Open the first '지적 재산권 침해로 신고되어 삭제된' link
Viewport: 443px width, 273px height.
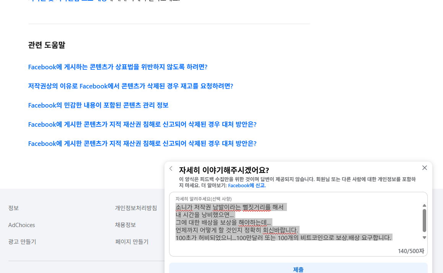142,124
